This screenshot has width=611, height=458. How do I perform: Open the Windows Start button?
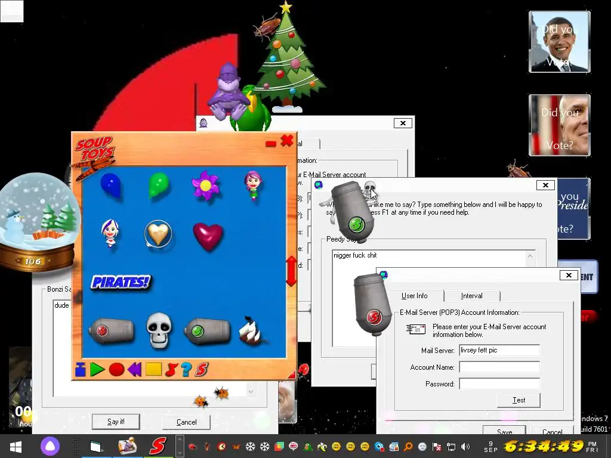point(16,446)
